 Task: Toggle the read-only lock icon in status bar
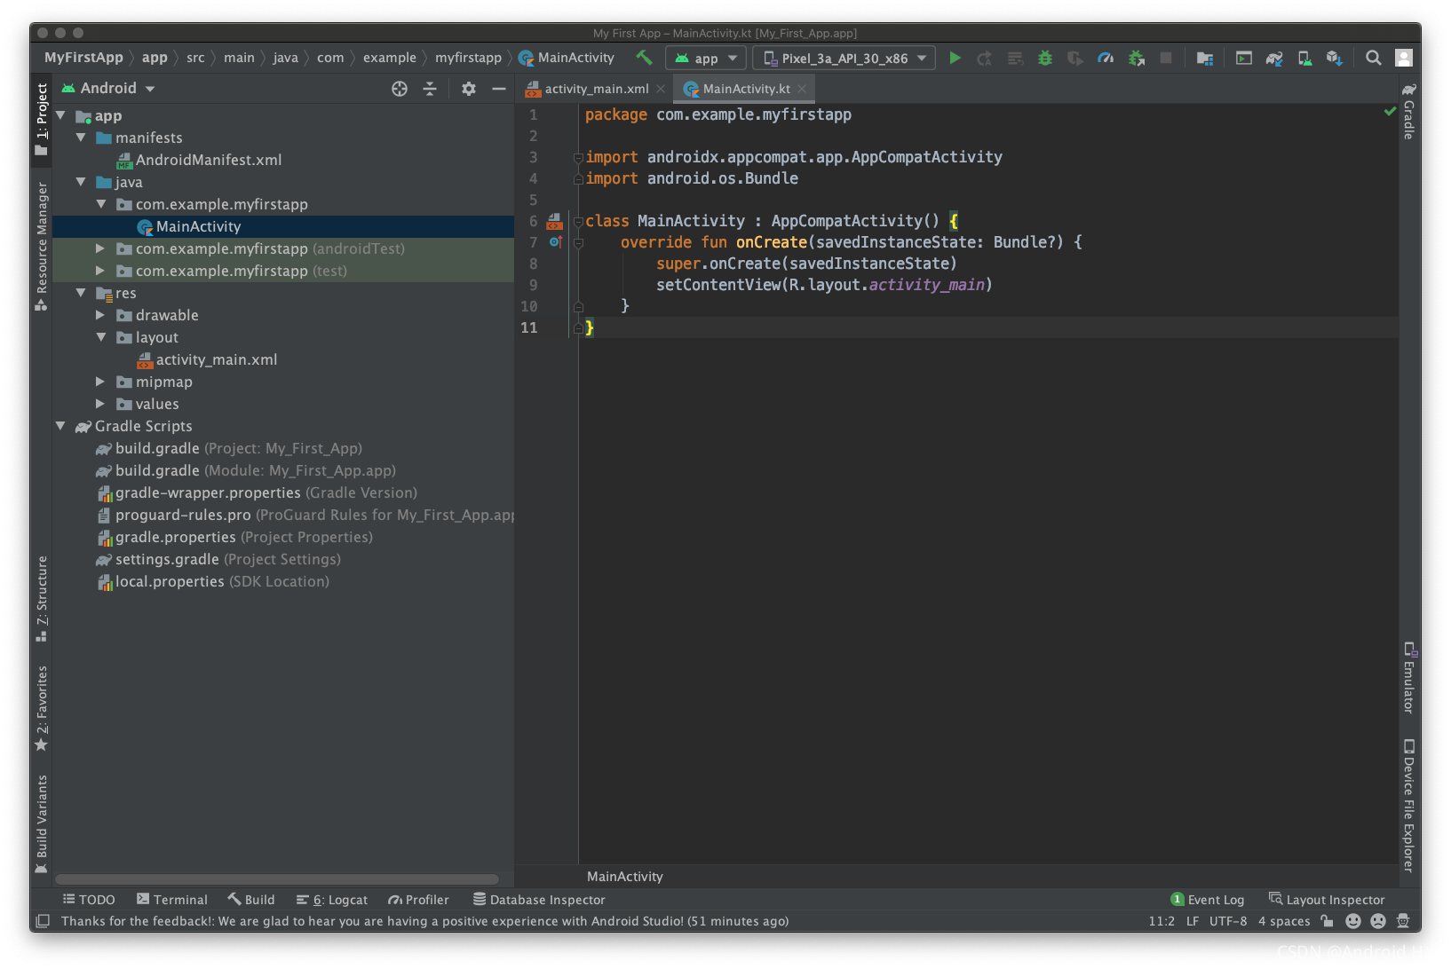(x=1328, y=921)
